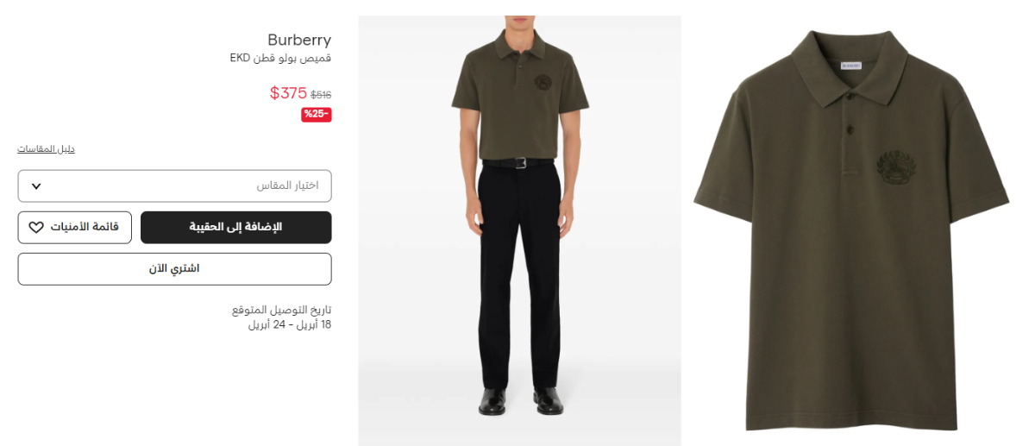The width and height of the screenshot is (1035, 446).
Task: Click the heart icon in wishlist button
Action: (36, 228)
